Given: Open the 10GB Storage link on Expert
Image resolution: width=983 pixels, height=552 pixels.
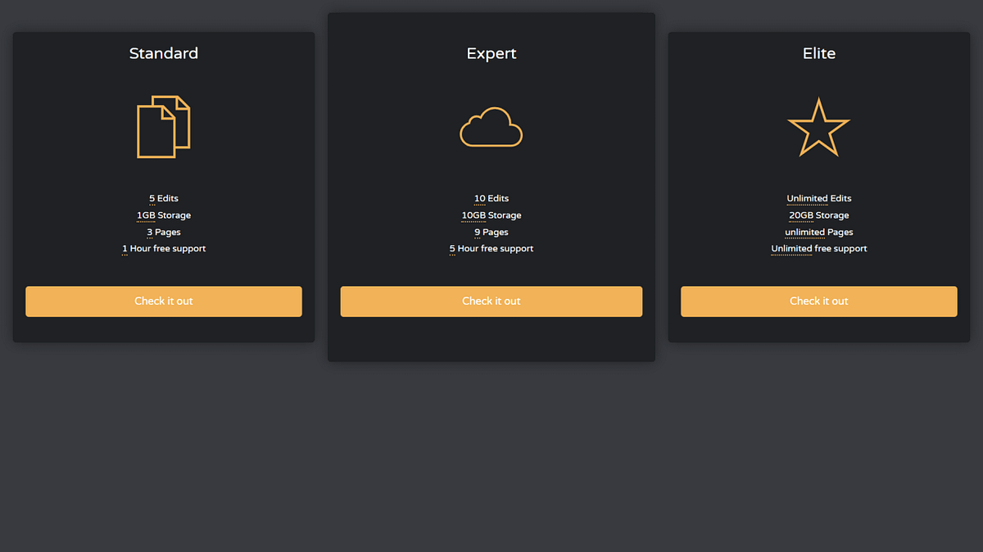Looking at the screenshot, I should 491,215.
